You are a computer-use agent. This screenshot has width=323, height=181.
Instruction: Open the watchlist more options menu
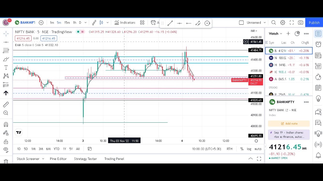coord(306,33)
